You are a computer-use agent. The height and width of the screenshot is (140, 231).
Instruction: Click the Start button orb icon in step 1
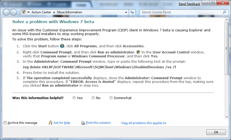tap(62, 46)
